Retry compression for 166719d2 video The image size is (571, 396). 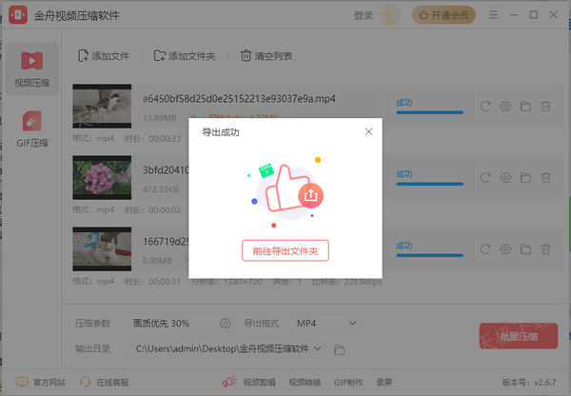[485, 249]
